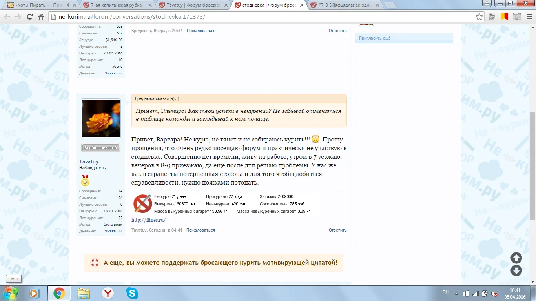The width and height of the screenshot is (536, 301).
Task: Click the «Выкурено 160600 сиг.» stat
Action: tap(175, 204)
